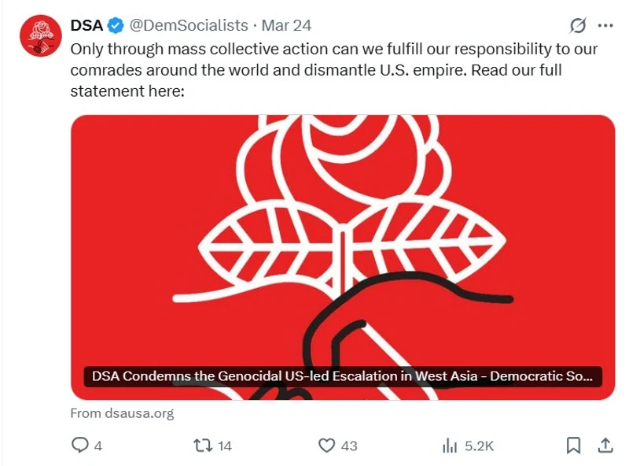The width and height of the screenshot is (629, 466).
Task: Click the reply speech bubble icon
Action: [x=80, y=446]
